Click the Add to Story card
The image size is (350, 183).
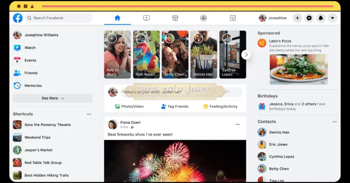coord(118,55)
